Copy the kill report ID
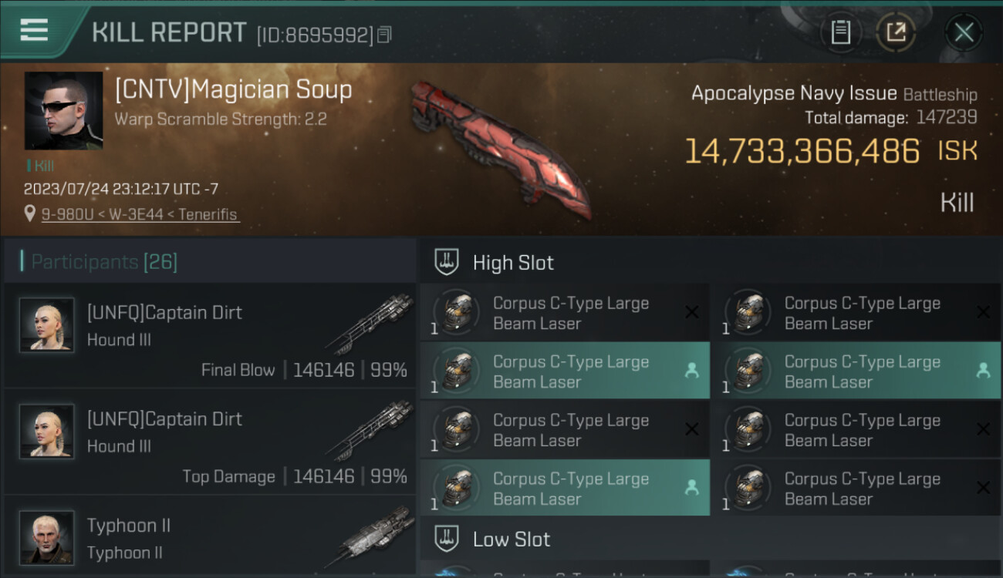Image resolution: width=1003 pixels, height=578 pixels. [385, 34]
